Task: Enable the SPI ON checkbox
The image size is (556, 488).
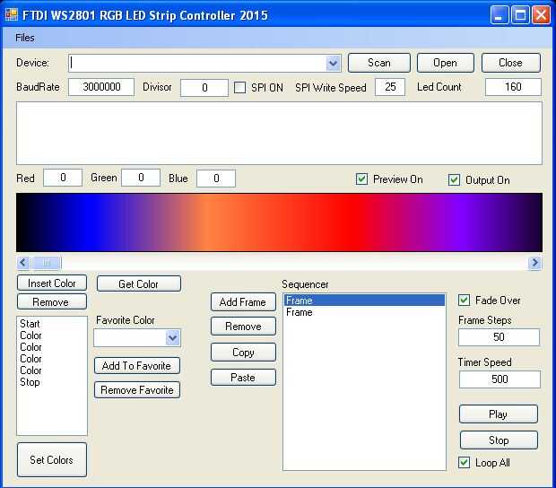Action: (240, 88)
